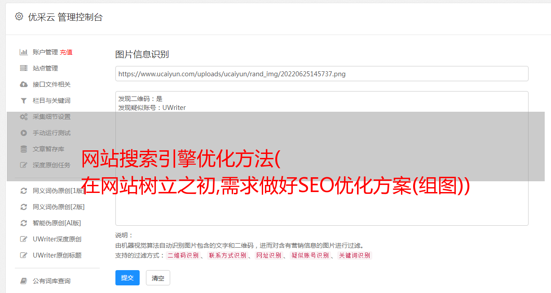Click inside the recognition results text area
The height and width of the screenshot is (293, 551).
click(x=322, y=158)
